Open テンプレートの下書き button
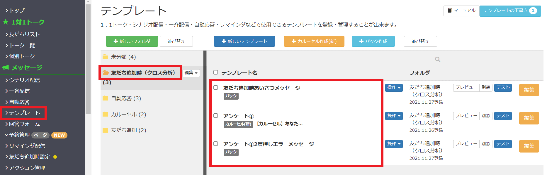The height and width of the screenshot is (175, 547). point(510,11)
